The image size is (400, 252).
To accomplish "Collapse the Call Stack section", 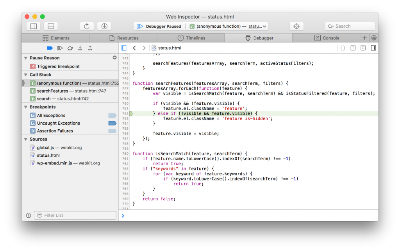I will [26, 74].
